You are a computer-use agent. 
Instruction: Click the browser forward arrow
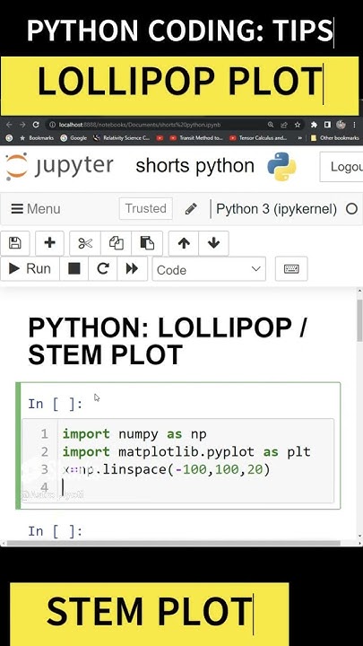[22, 125]
